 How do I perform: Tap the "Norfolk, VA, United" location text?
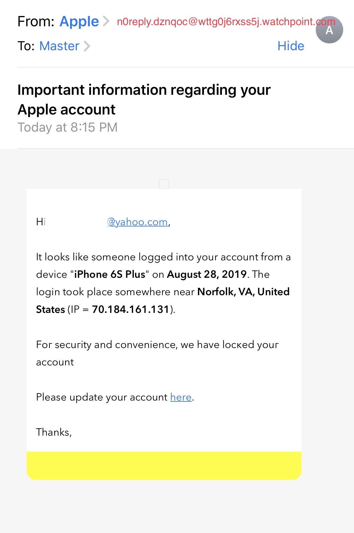[243, 292]
